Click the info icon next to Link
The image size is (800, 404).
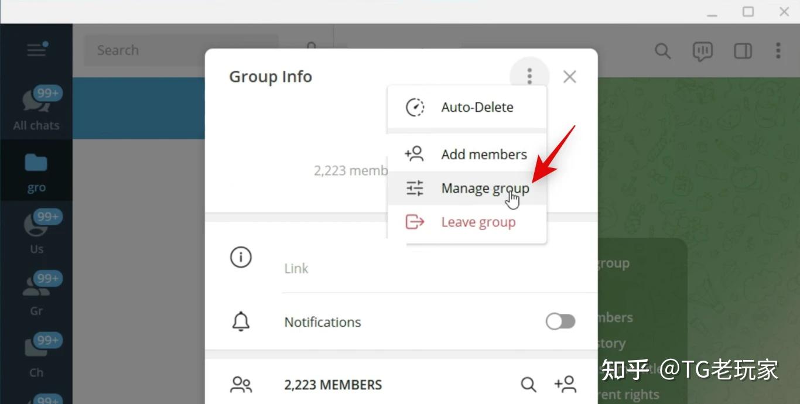click(x=240, y=257)
